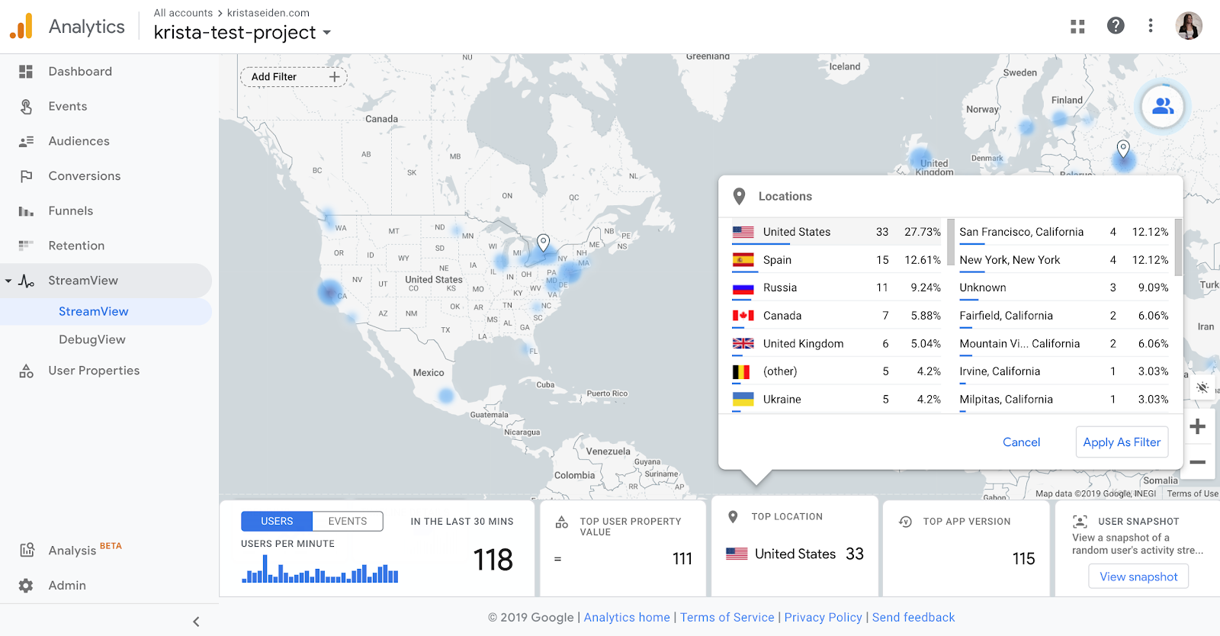
Task: Click the kristaseiden.com breadcrumb
Action: pos(268,13)
